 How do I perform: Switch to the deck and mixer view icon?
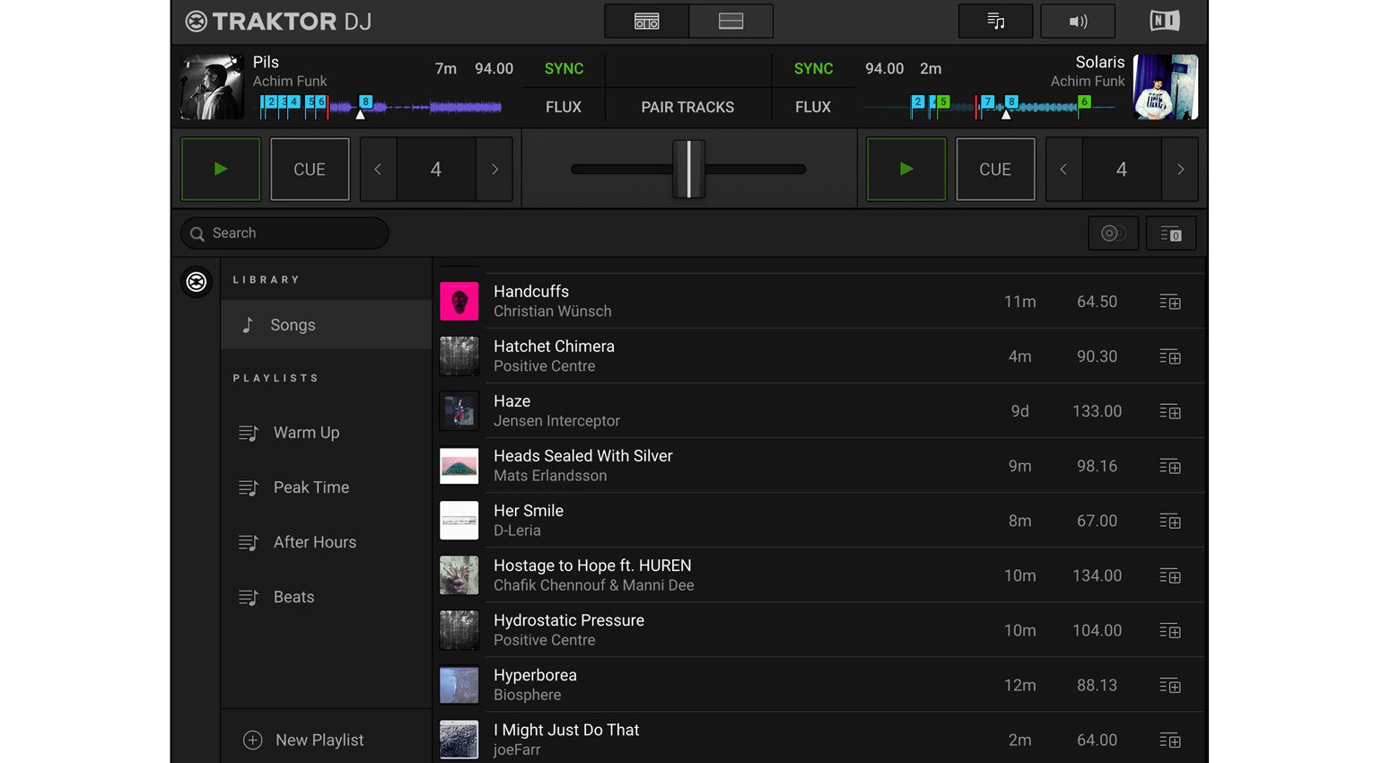pos(646,21)
